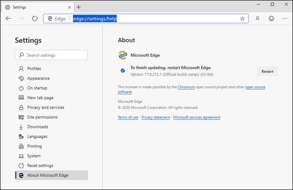Viewport: 293px width, 190px height.
Task: Click the gear icon on the Settings tab
Action: tap(7, 7)
